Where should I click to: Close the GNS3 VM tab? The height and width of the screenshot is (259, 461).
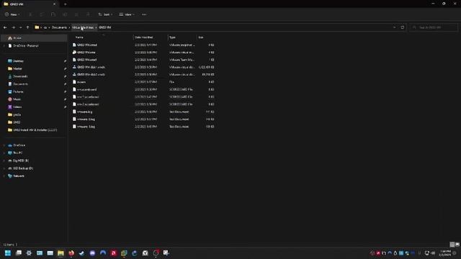(x=55, y=4)
